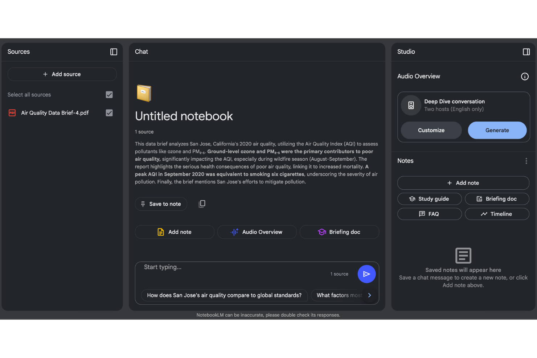Focus the Start typing input field

[232, 267]
